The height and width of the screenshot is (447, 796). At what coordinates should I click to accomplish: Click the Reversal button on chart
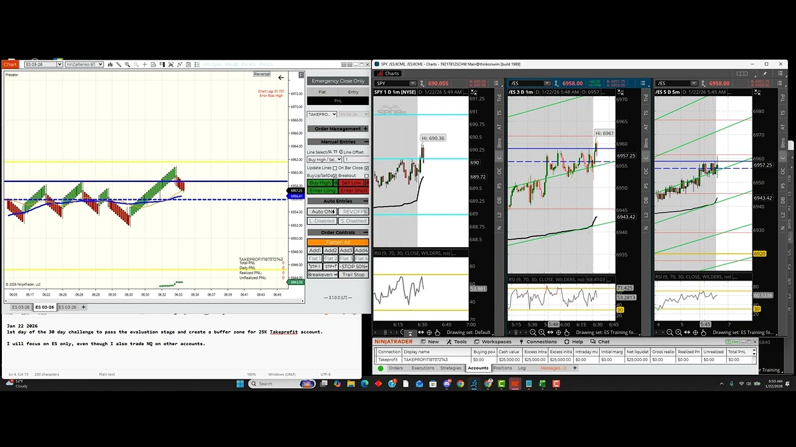[x=262, y=74]
